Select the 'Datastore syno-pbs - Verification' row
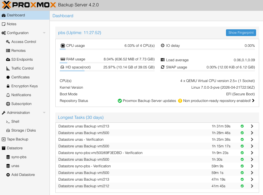 coord(157,166)
